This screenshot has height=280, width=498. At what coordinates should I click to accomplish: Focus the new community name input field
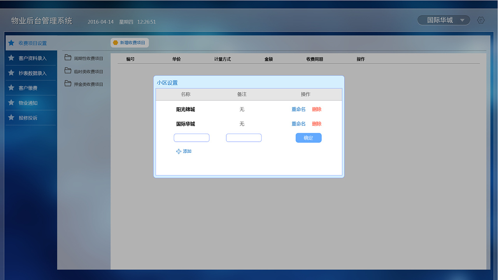click(x=191, y=138)
